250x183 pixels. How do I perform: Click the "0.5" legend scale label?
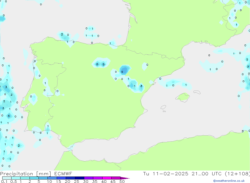tap(13, 182)
